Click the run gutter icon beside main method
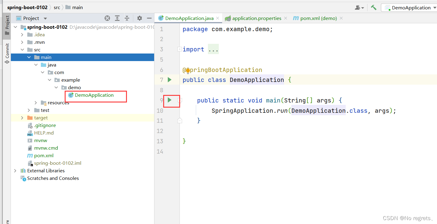437x224 pixels. click(x=170, y=100)
